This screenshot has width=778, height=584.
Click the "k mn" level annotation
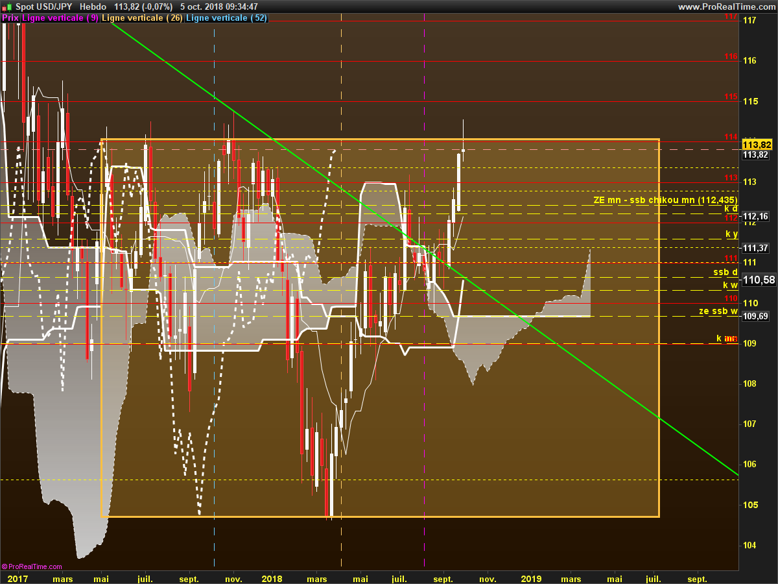tap(727, 338)
